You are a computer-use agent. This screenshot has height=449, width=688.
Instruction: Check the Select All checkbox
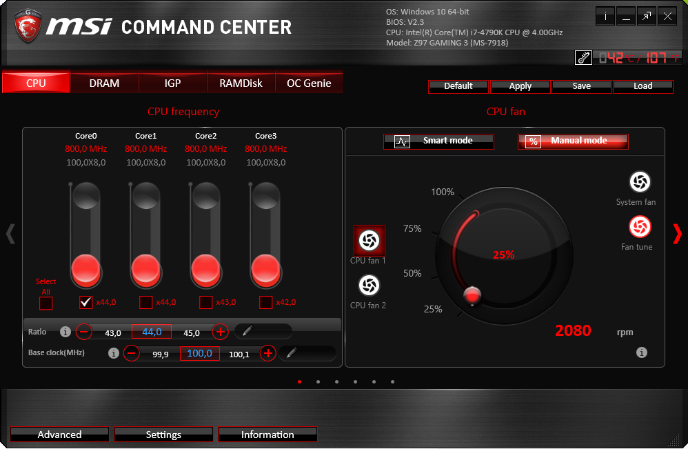tap(45, 303)
